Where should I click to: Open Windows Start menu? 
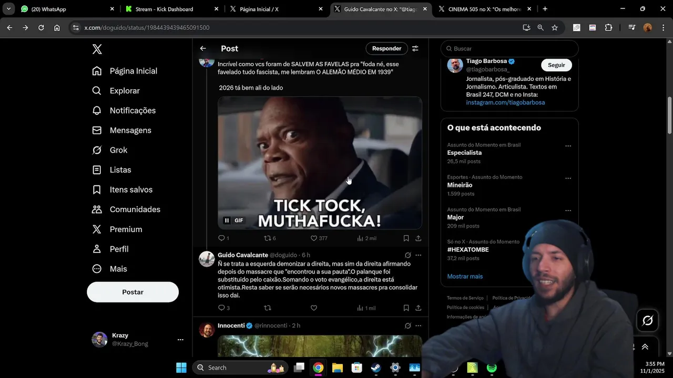181,368
